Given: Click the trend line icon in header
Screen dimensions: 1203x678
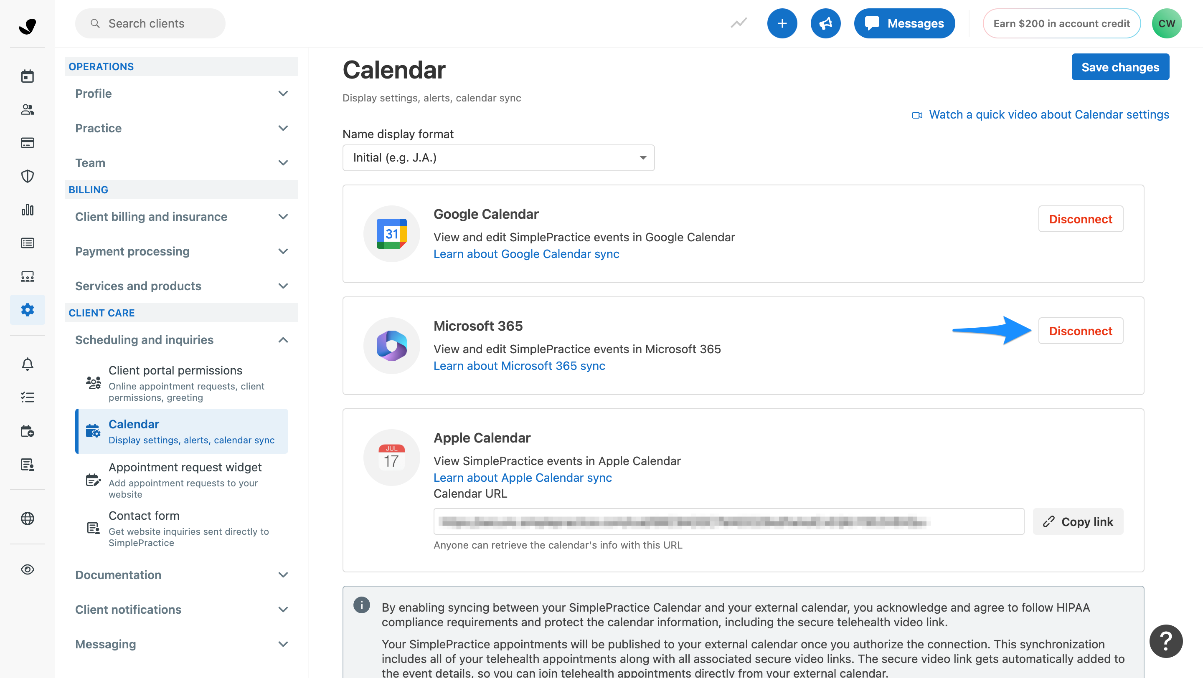Looking at the screenshot, I should coord(739,23).
